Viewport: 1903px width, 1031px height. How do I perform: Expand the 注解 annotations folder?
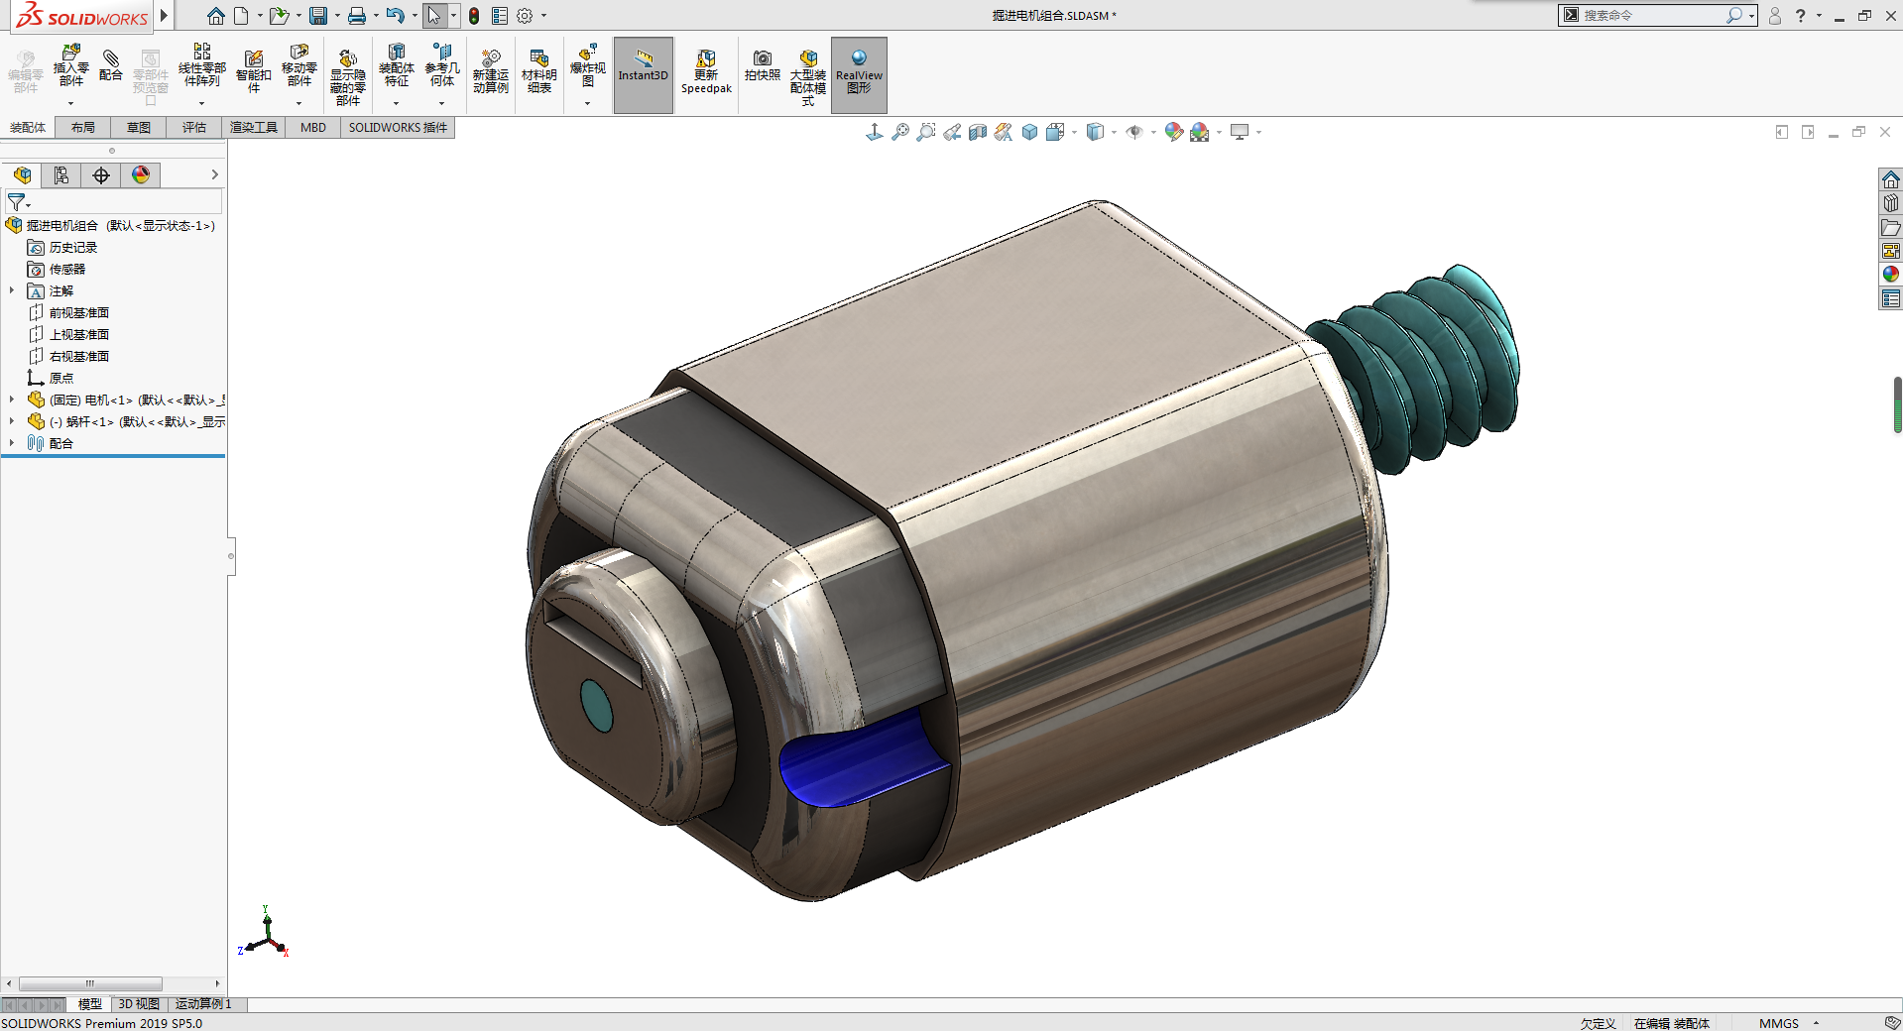(x=12, y=290)
